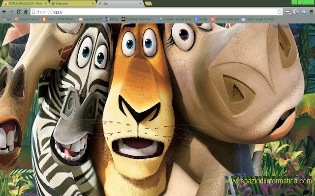
Task: Open the SPAZIO DI INFORMAT bookmark
Action: (x=58, y=19)
